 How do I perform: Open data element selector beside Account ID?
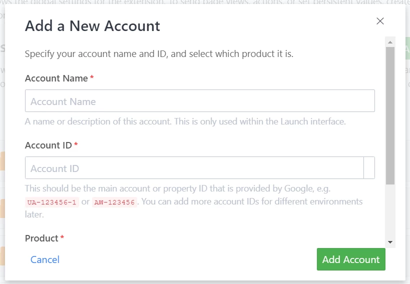(x=369, y=168)
